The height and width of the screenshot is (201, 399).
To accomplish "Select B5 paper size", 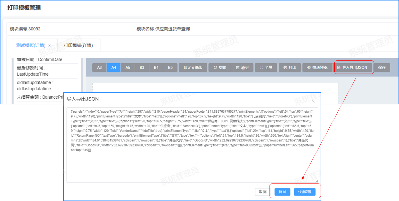I will click(x=170, y=68).
